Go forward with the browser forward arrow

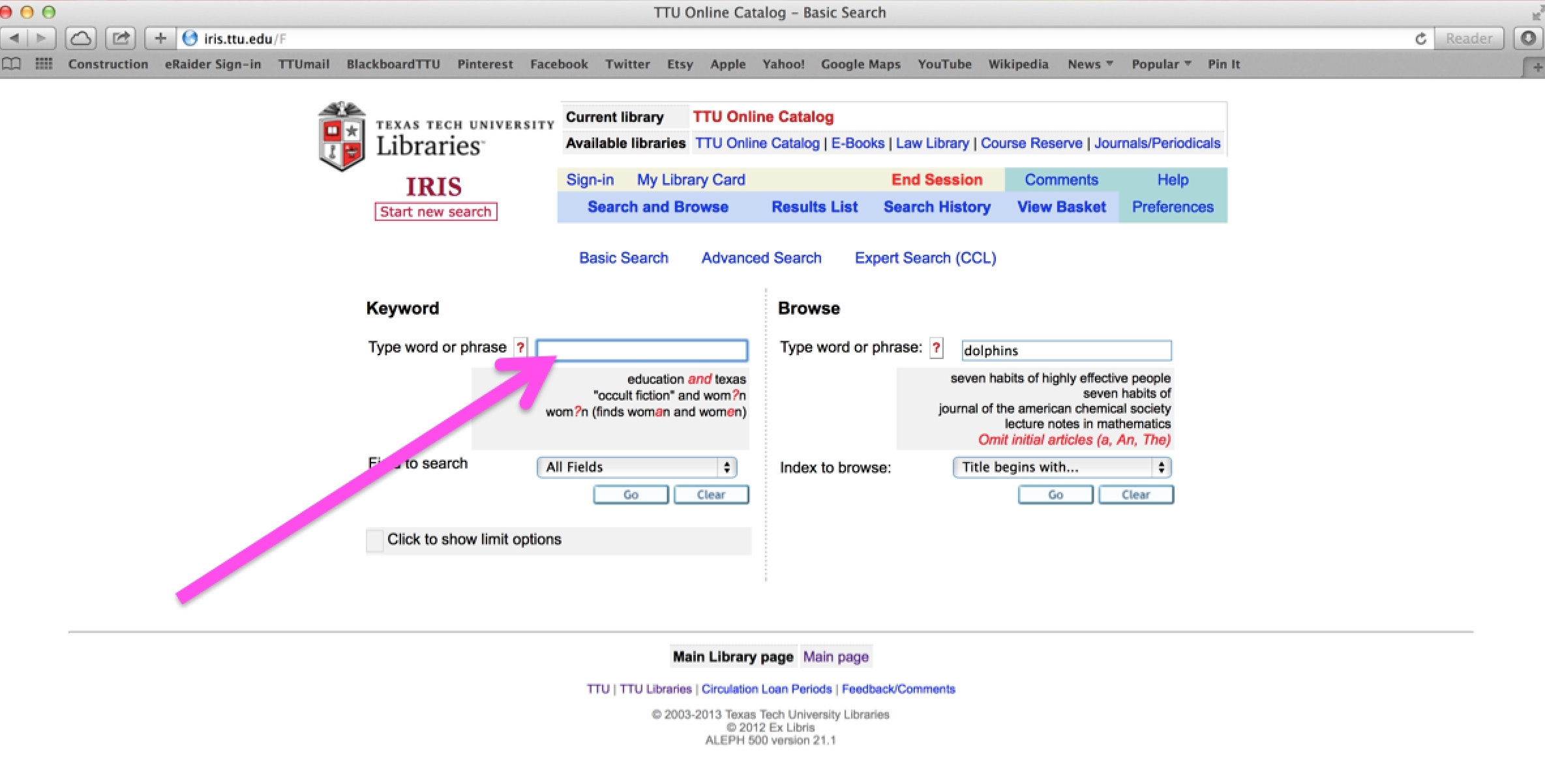[41, 38]
